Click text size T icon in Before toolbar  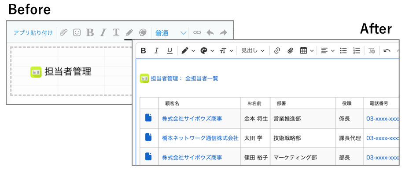tap(116, 32)
